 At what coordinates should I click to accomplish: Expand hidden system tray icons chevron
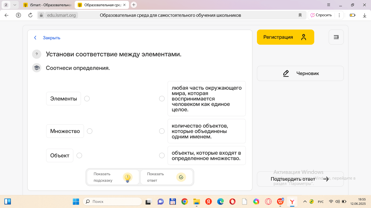(305, 201)
